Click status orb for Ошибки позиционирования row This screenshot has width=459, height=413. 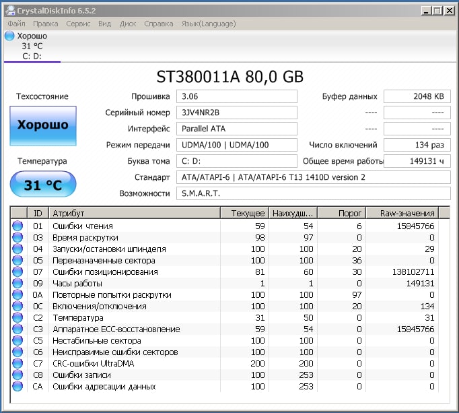[x=17, y=272]
